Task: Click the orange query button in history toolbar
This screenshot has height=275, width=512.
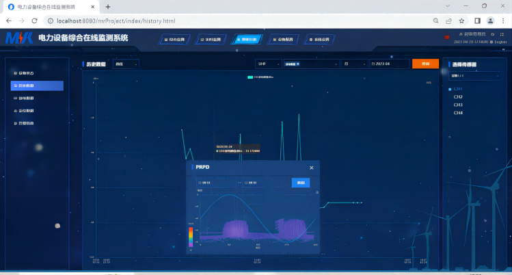Action: (x=425, y=64)
